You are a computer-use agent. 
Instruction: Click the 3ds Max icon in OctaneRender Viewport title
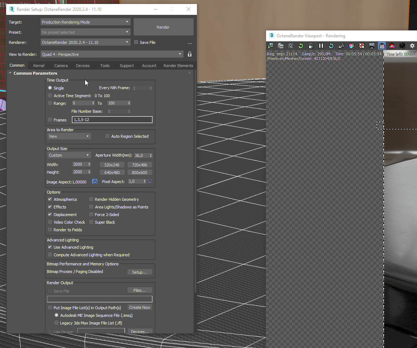click(x=271, y=36)
